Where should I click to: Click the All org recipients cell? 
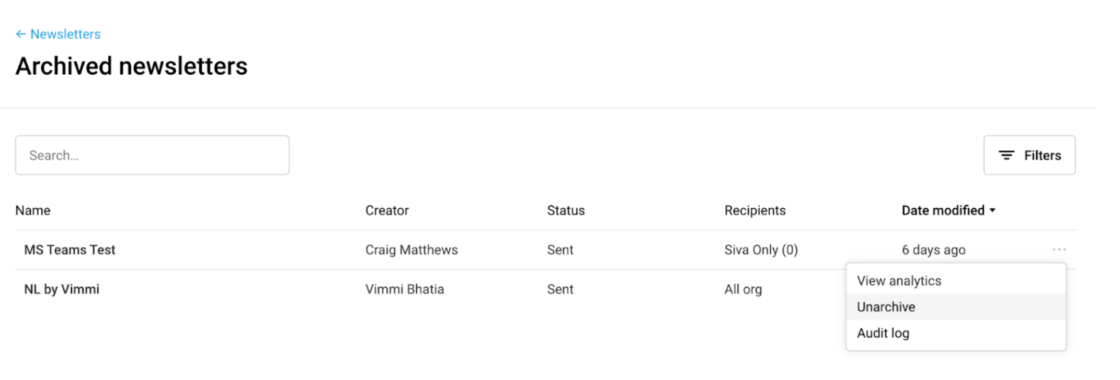(743, 290)
